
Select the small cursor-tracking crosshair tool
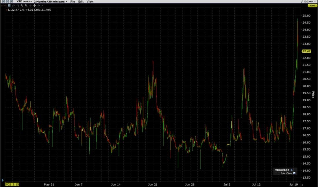coord(38,5)
